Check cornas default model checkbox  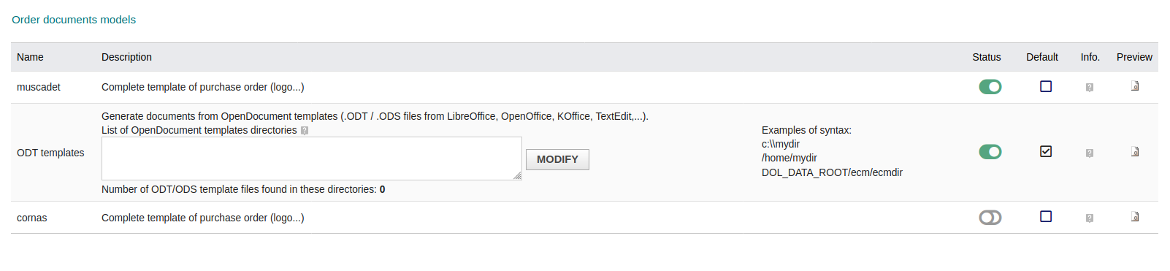[x=1046, y=216]
